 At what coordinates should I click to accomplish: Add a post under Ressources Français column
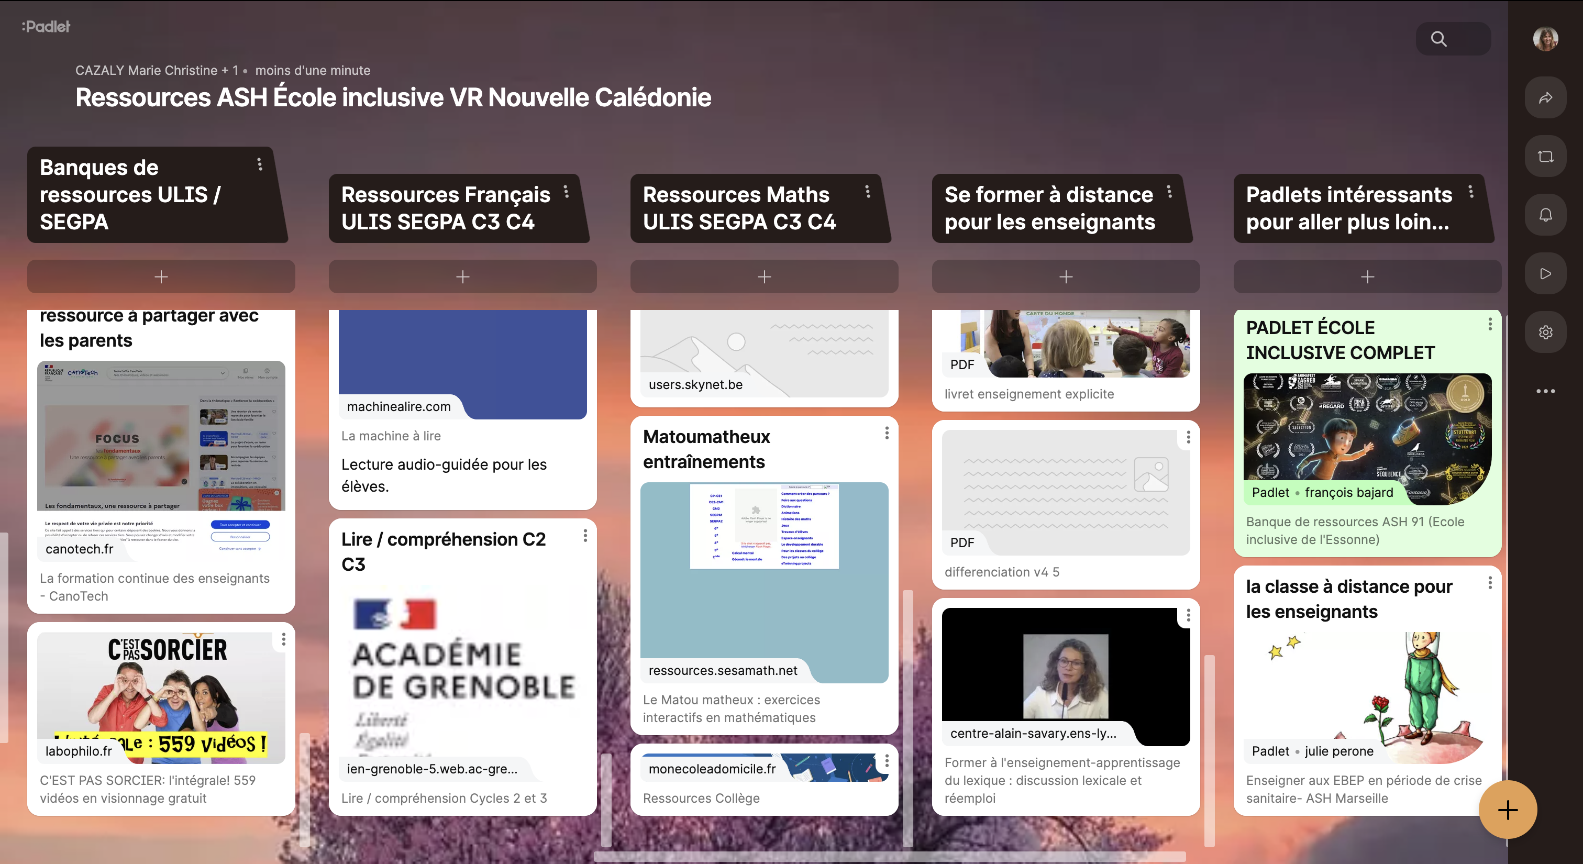462,277
